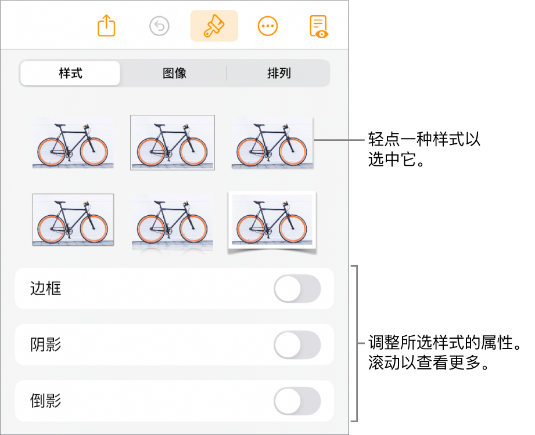Enable the 阴影 switch
535x435 pixels.
pos(297,345)
